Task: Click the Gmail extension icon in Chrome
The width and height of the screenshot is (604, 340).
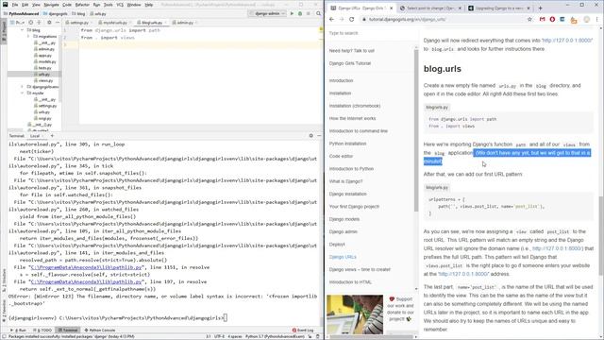Action: pyautogui.click(x=542, y=19)
